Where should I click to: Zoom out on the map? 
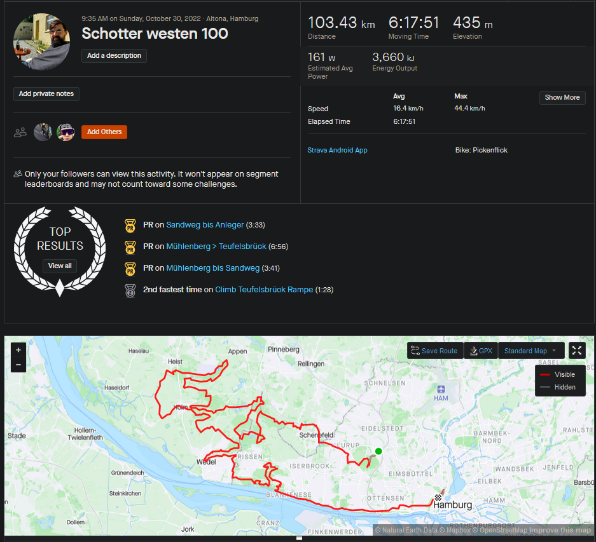(x=18, y=365)
